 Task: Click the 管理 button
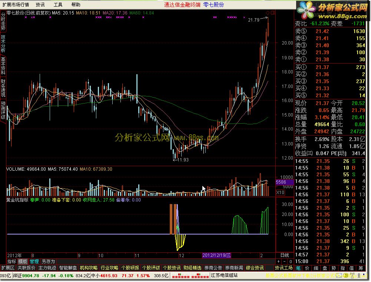(34, 261)
